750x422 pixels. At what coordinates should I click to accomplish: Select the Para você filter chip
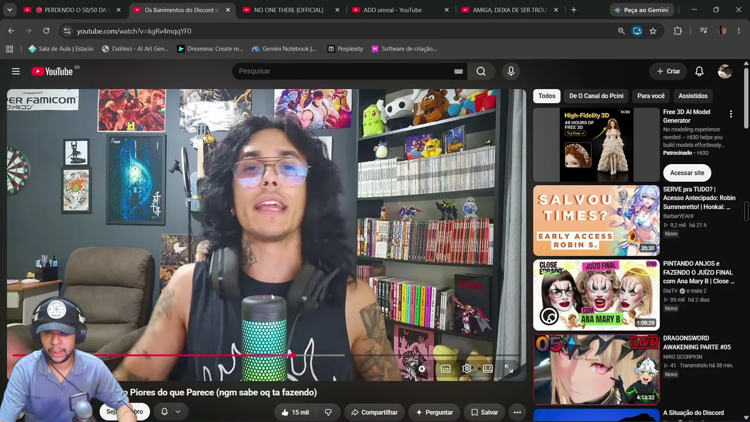point(651,96)
